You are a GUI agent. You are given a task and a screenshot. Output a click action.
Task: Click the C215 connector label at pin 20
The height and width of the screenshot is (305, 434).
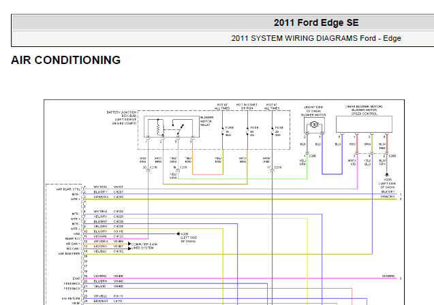[x=153, y=167]
